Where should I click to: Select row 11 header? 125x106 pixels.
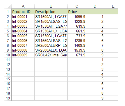(x=8, y=60)
